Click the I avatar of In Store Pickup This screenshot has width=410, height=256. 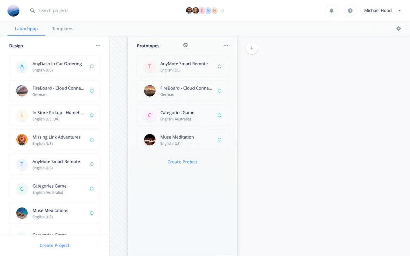[22, 115]
